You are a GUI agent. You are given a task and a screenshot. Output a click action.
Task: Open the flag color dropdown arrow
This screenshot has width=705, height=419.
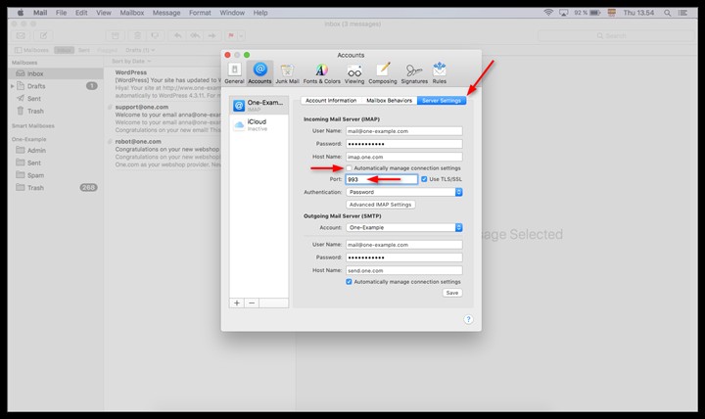(x=241, y=35)
